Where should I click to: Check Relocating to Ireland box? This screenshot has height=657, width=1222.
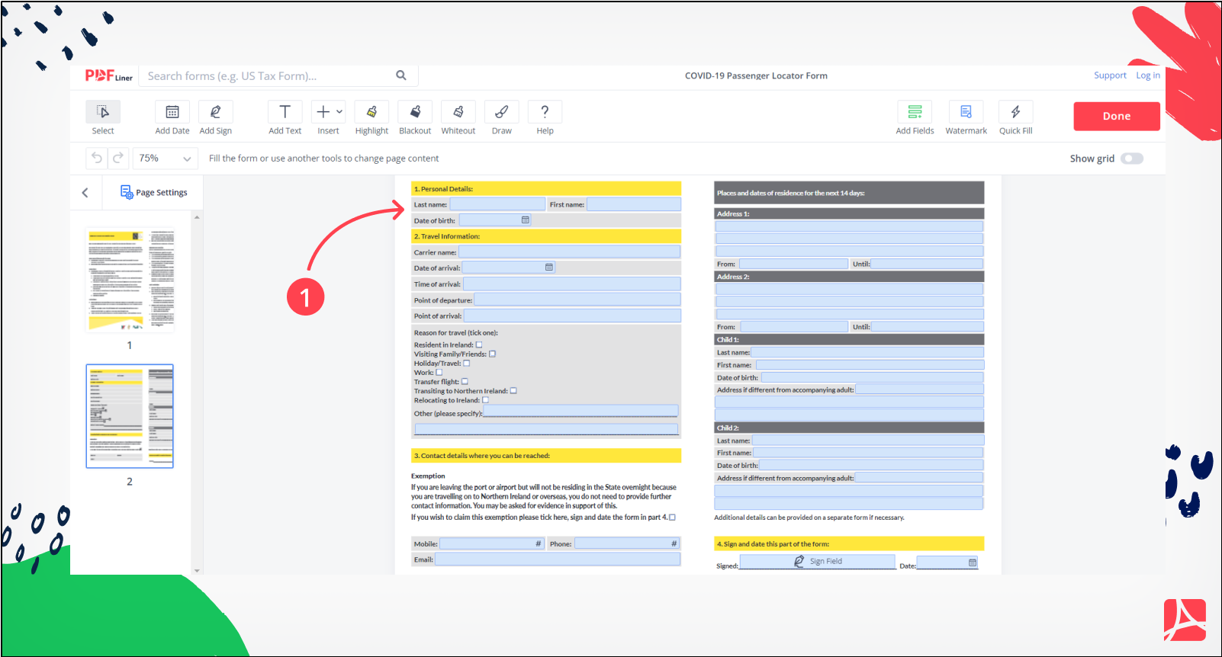click(485, 400)
